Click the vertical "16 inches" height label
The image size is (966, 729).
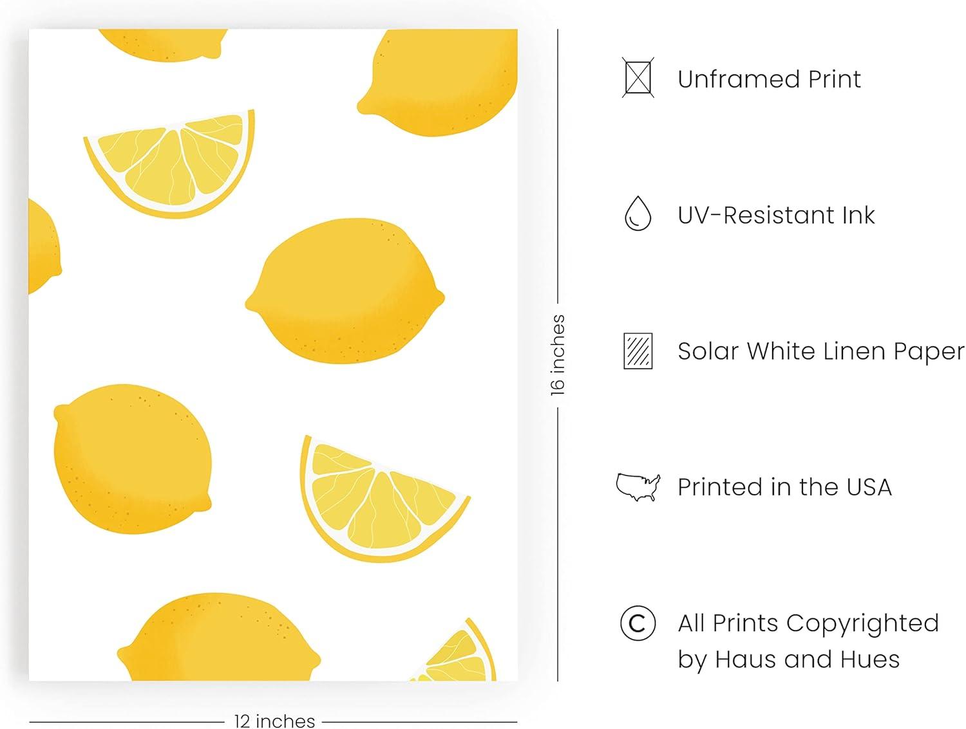pos(558,355)
